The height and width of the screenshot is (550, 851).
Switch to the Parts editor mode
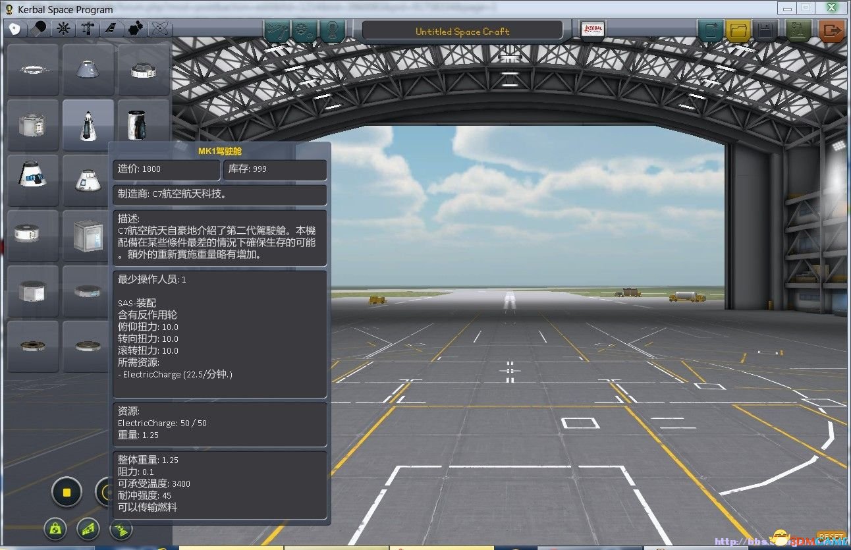click(277, 32)
